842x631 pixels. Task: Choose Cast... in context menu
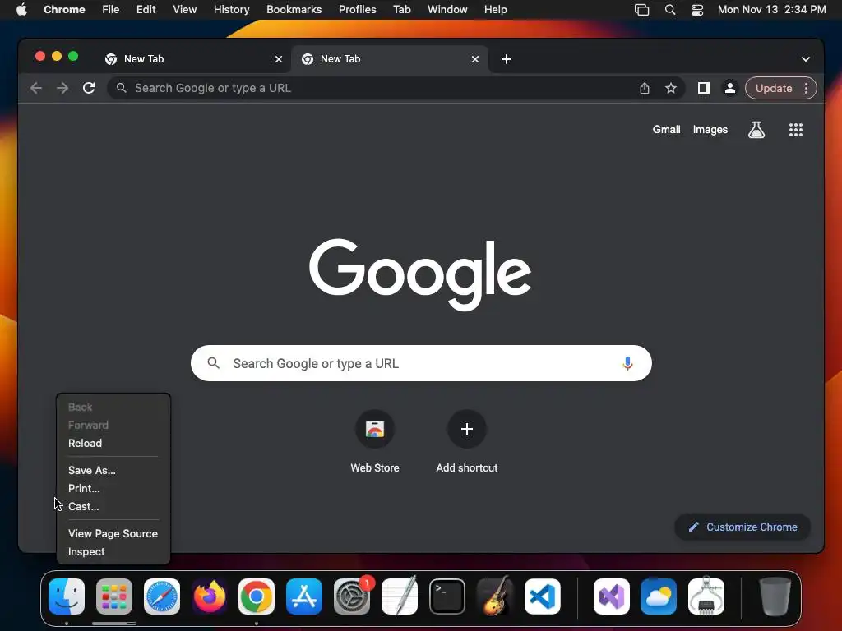[x=113, y=506]
